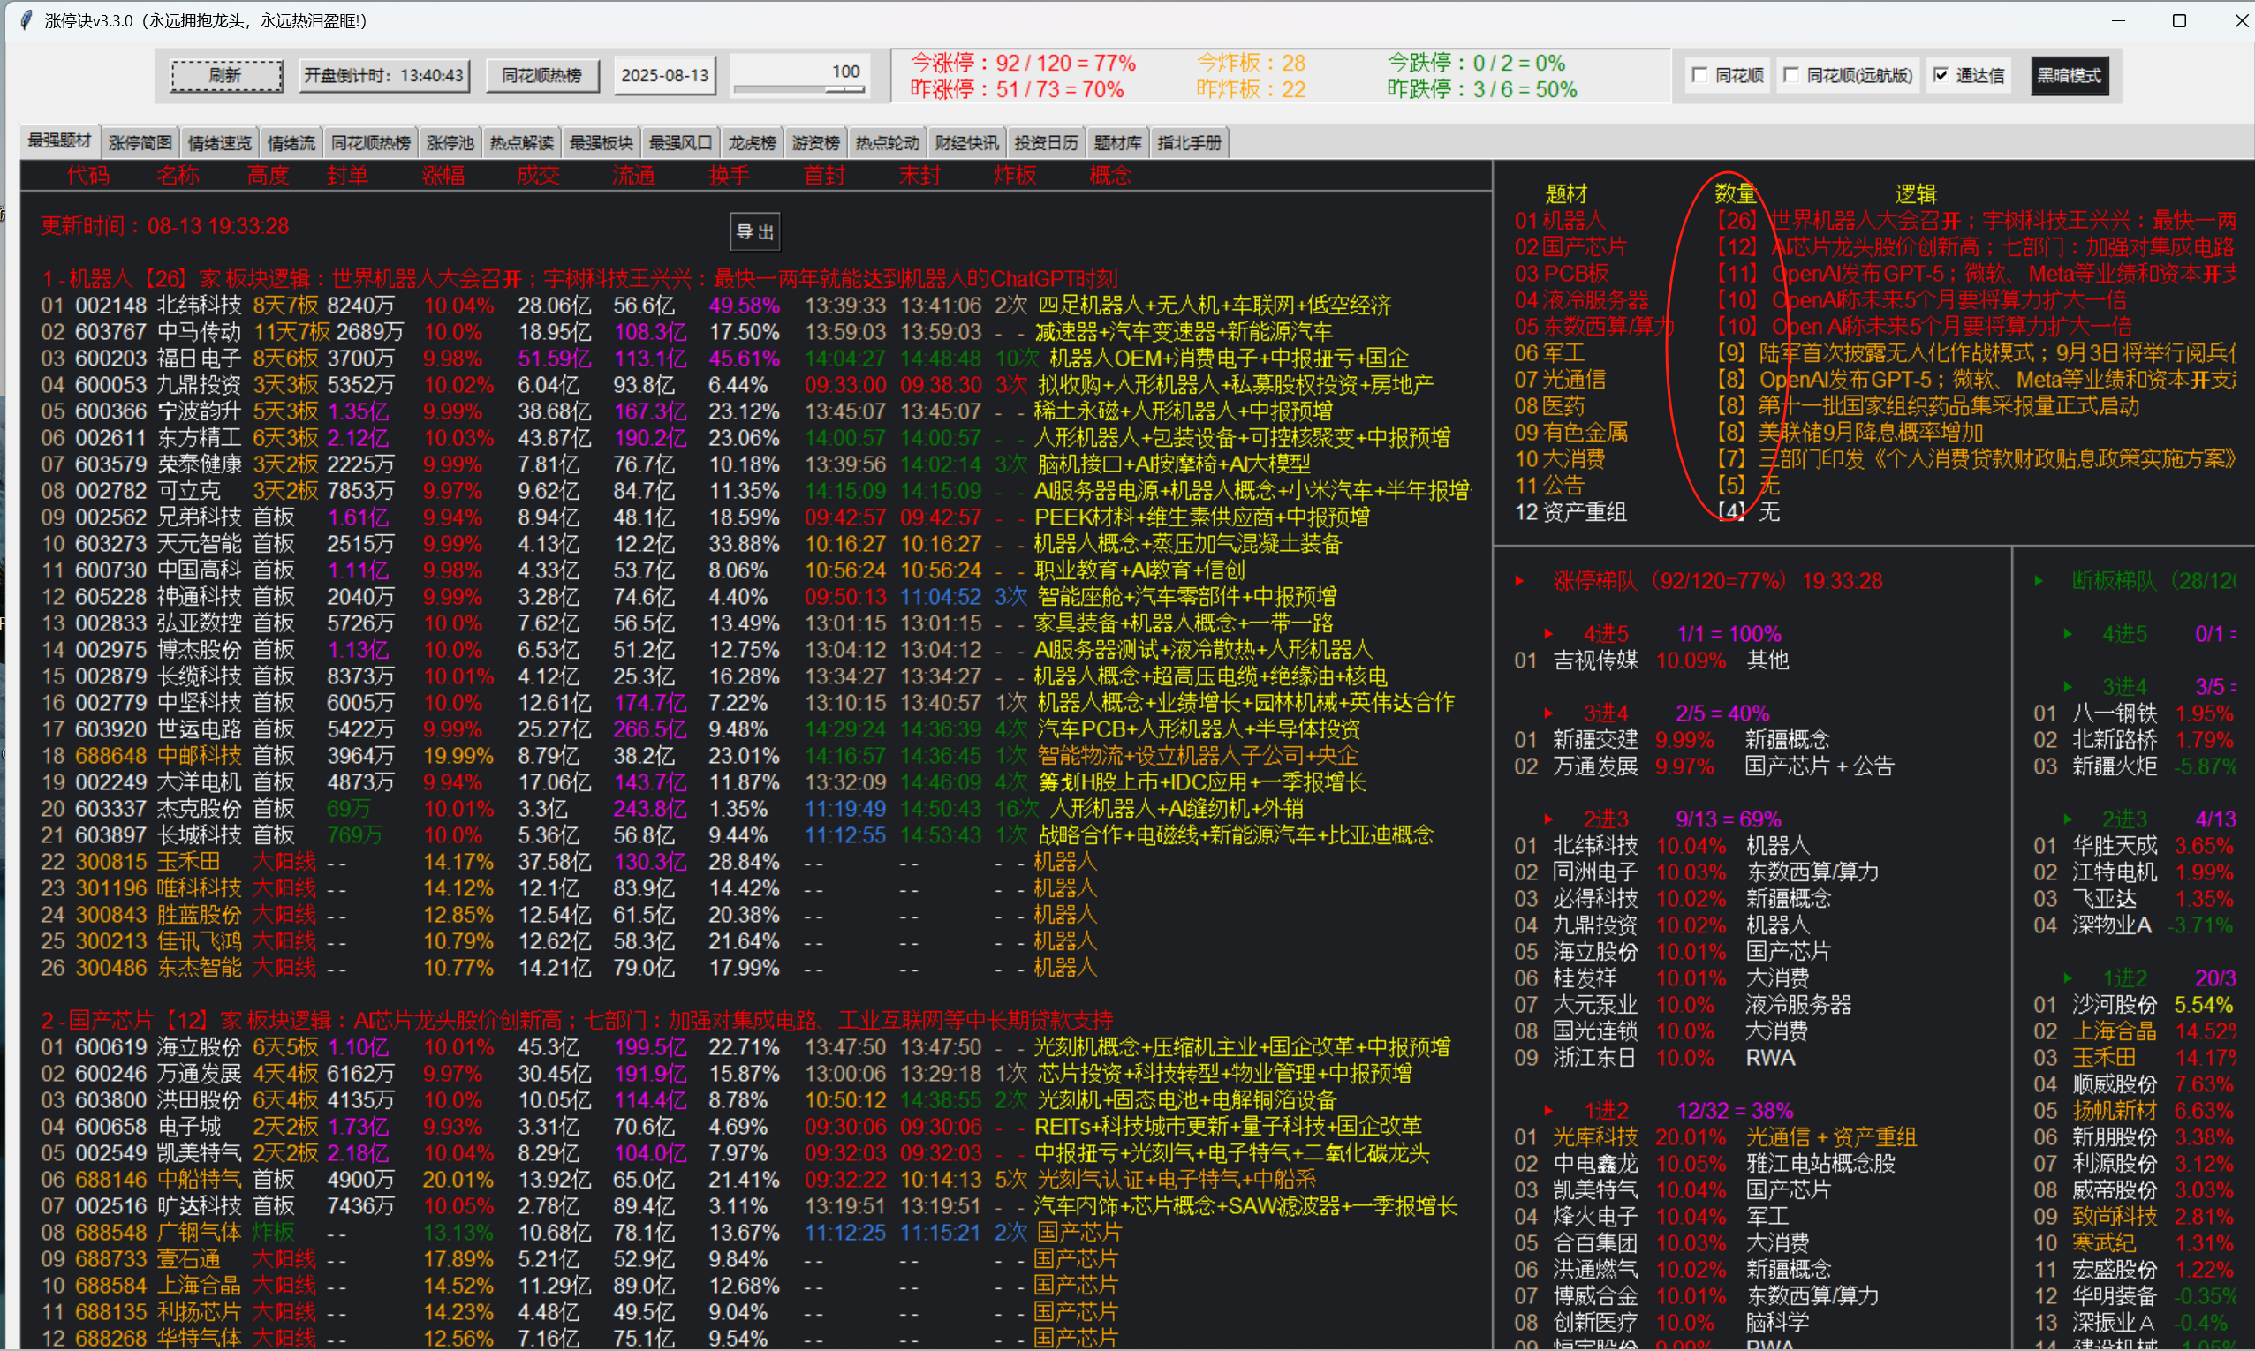Open the 涨停池 tab
Image resolution: width=2255 pixels, height=1351 pixels.
[x=450, y=143]
